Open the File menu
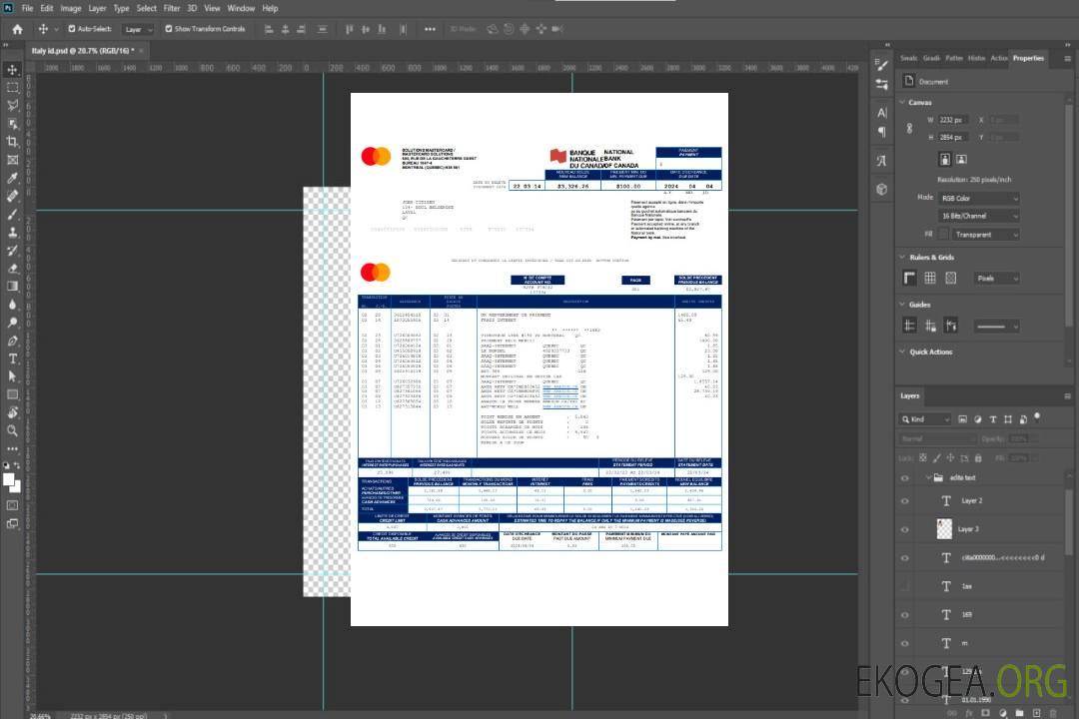 point(27,8)
